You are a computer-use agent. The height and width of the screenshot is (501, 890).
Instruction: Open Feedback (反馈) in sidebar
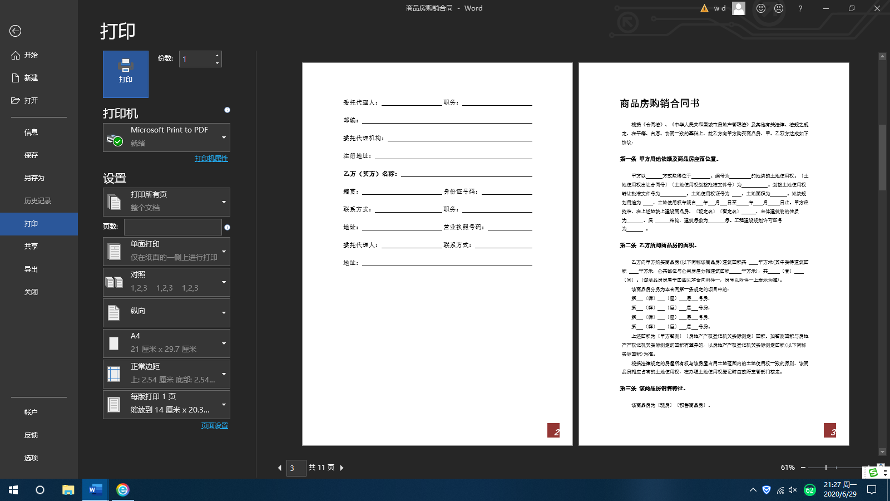click(39, 435)
